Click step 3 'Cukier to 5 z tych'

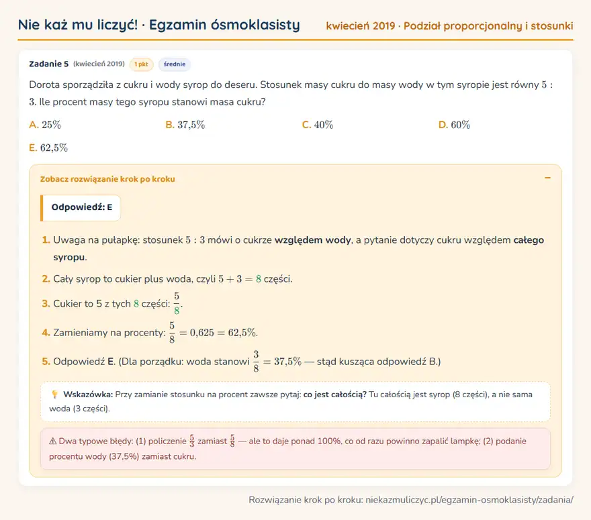point(92,303)
